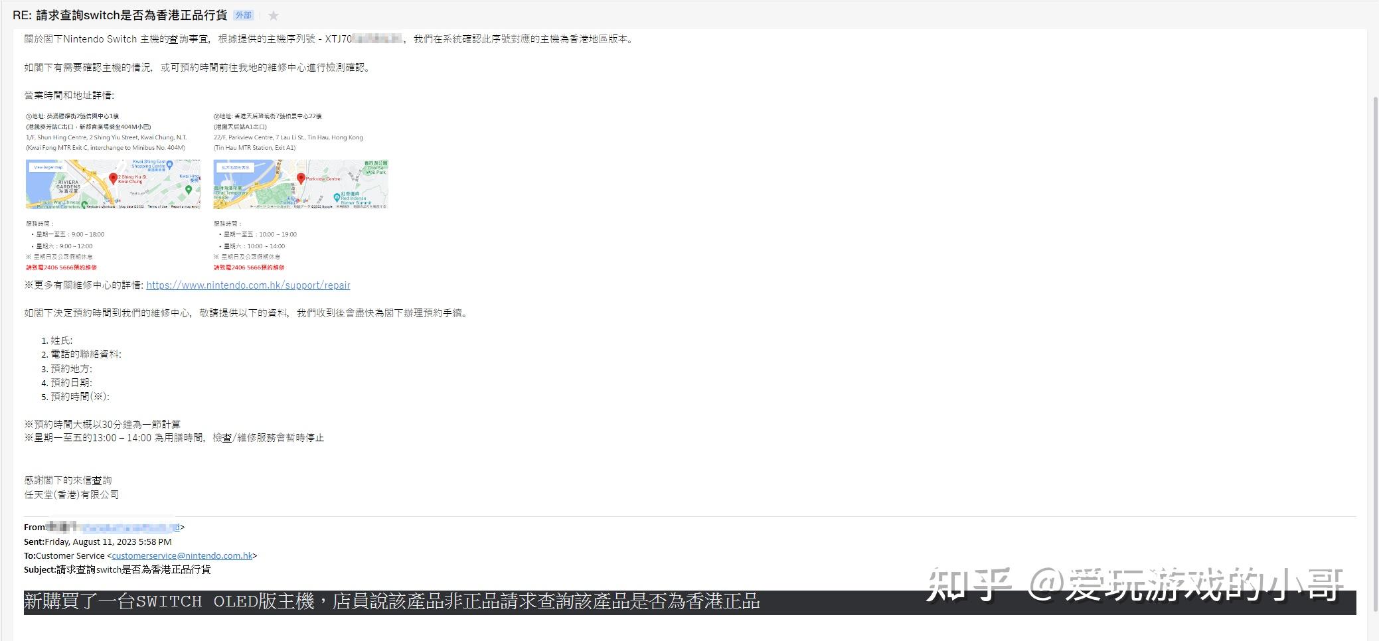Star the email with the star icon

tap(273, 15)
